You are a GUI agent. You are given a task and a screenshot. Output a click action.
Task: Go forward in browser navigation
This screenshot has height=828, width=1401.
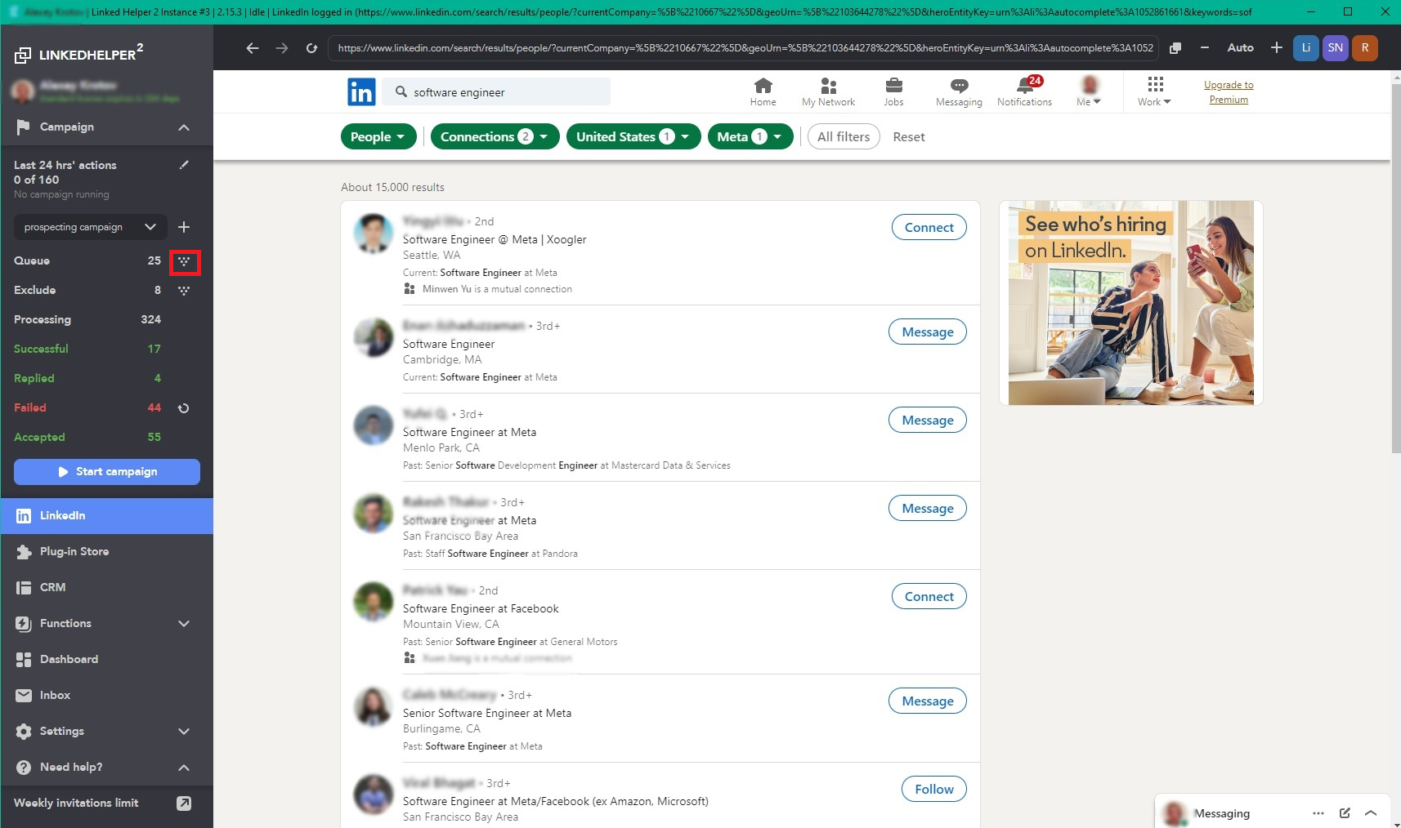click(x=282, y=48)
